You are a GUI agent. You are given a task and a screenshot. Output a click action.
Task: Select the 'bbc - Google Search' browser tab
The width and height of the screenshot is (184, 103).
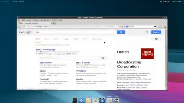coord(34,23)
